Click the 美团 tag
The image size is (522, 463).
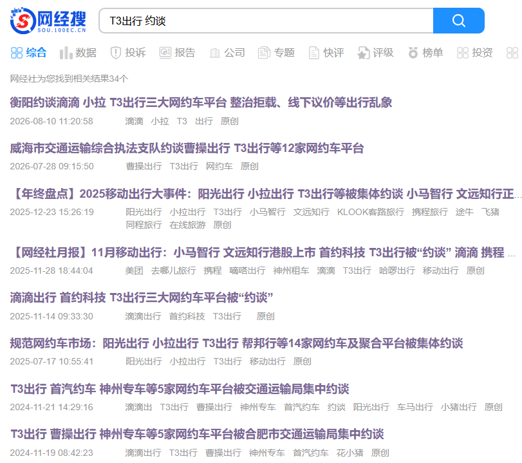pos(134,270)
